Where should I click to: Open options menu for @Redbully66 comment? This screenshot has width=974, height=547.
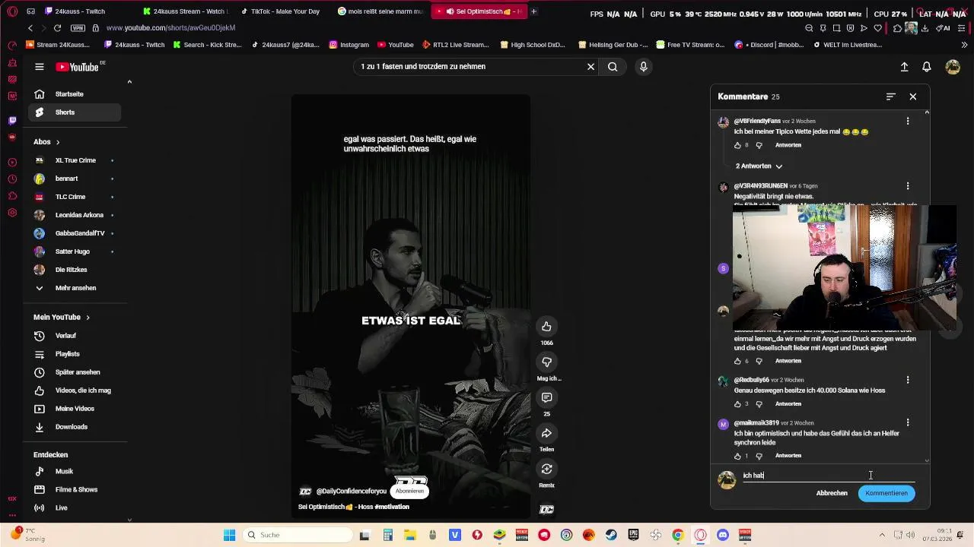tap(907, 380)
